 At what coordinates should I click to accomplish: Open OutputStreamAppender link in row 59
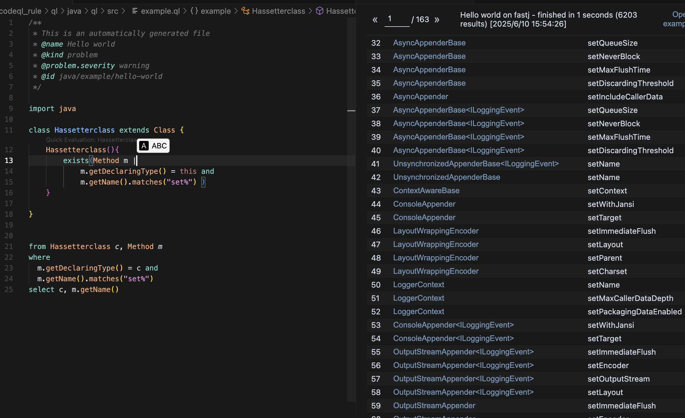[x=434, y=405]
